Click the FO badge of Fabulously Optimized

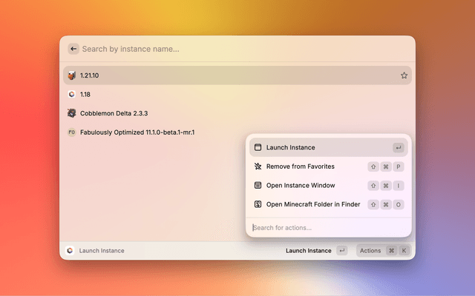(x=71, y=132)
